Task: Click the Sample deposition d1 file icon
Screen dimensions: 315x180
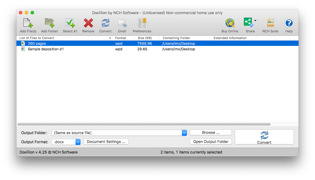Action: 23,49
